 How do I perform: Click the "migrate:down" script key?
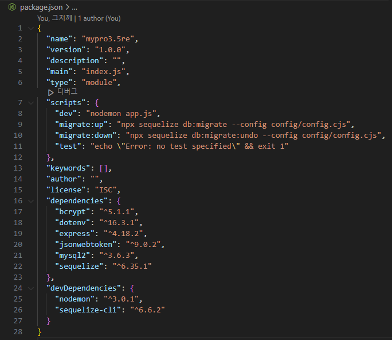pos(86,136)
